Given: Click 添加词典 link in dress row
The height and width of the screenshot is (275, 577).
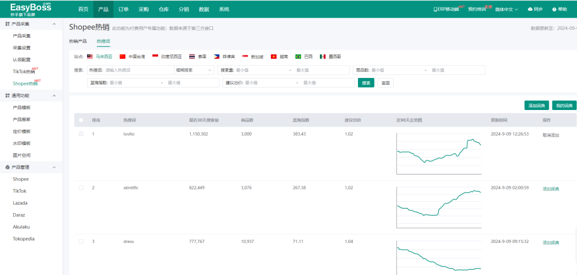Looking at the screenshot, I should pyautogui.click(x=551, y=242).
